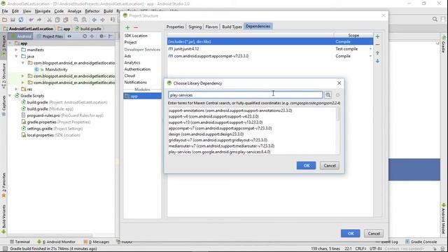
Task: Open scope dropdown for junit:junit:4.12
Action: click(370, 49)
